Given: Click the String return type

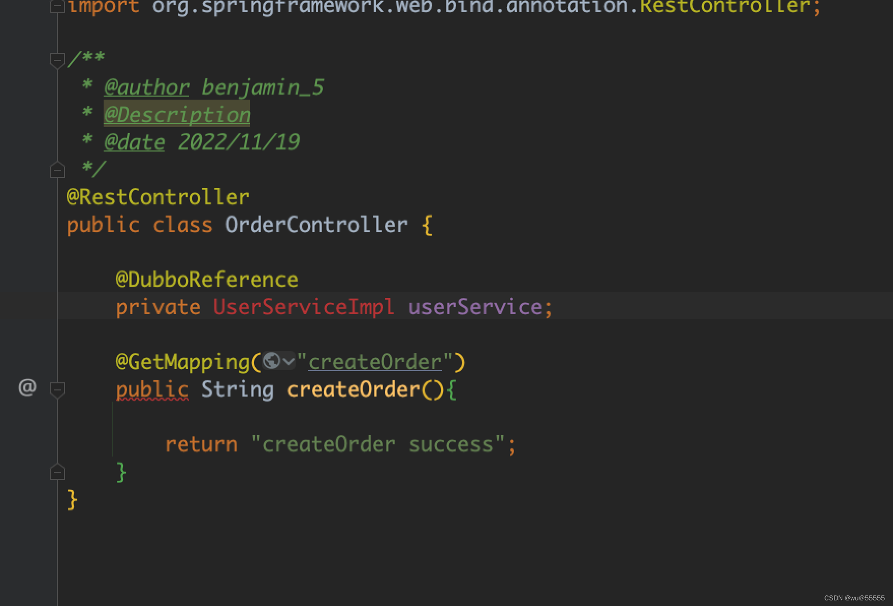Looking at the screenshot, I should click(x=238, y=390).
